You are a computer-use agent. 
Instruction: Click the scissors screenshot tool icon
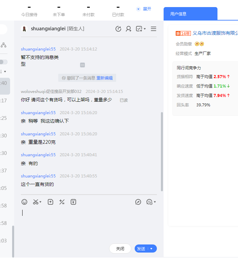point(36,202)
